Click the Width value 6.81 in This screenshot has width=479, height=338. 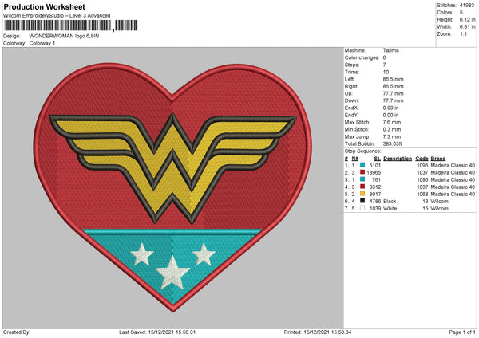(467, 27)
